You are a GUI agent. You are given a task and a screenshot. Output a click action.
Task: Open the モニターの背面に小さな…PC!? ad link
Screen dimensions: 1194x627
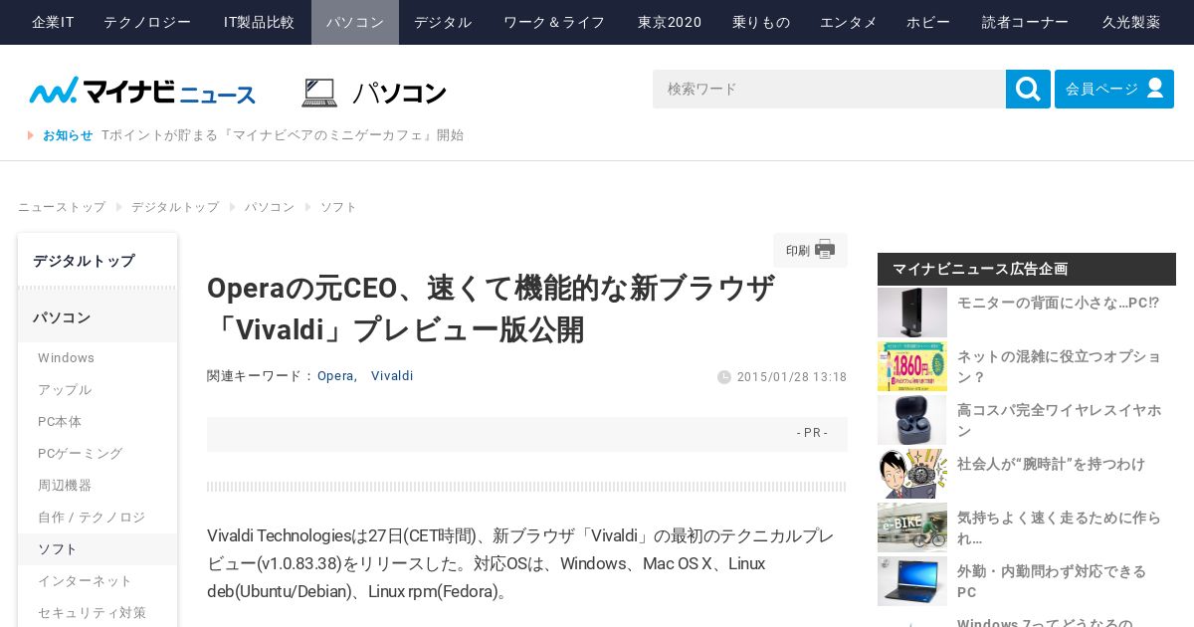pyautogui.click(x=1058, y=303)
